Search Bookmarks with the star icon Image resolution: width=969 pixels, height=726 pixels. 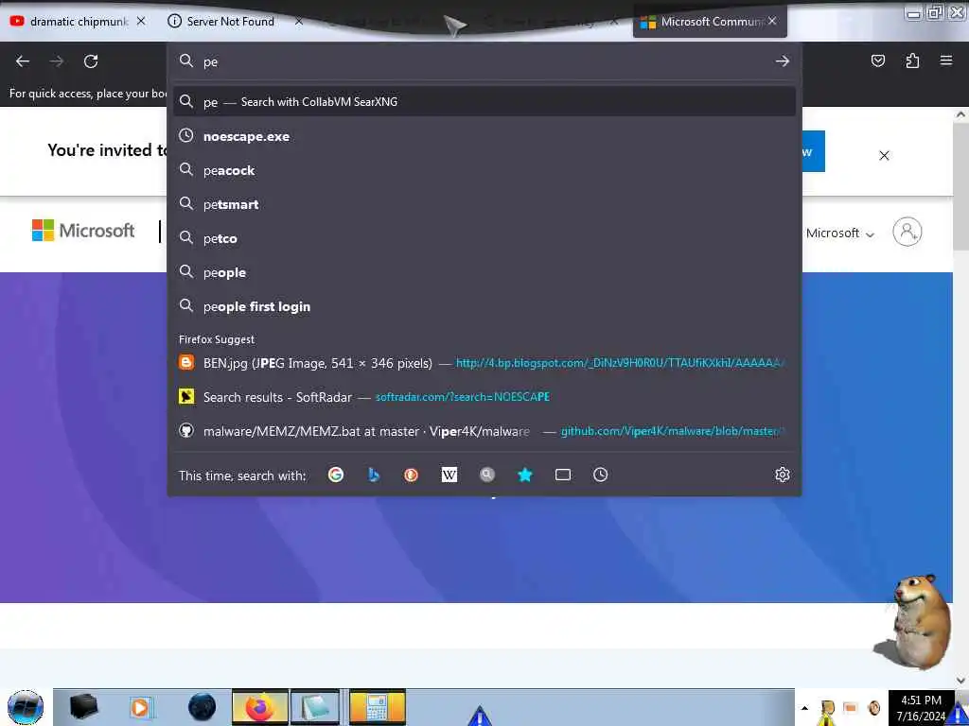point(524,475)
